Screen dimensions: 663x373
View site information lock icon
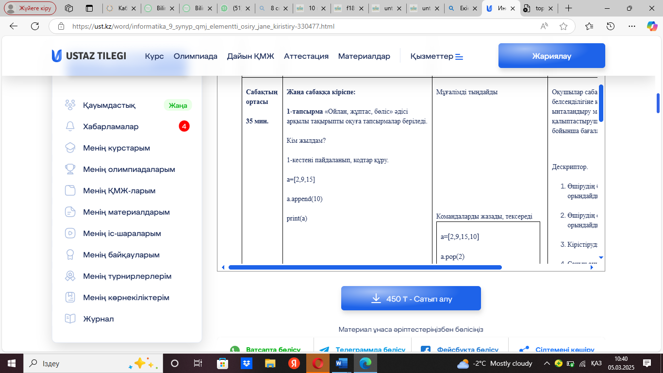coord(61,26)
